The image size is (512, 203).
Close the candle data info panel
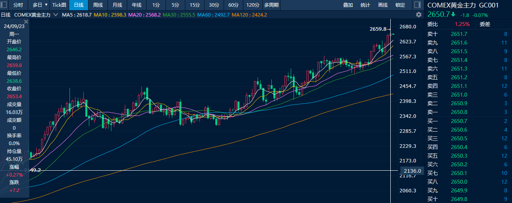tap(26, 22)
